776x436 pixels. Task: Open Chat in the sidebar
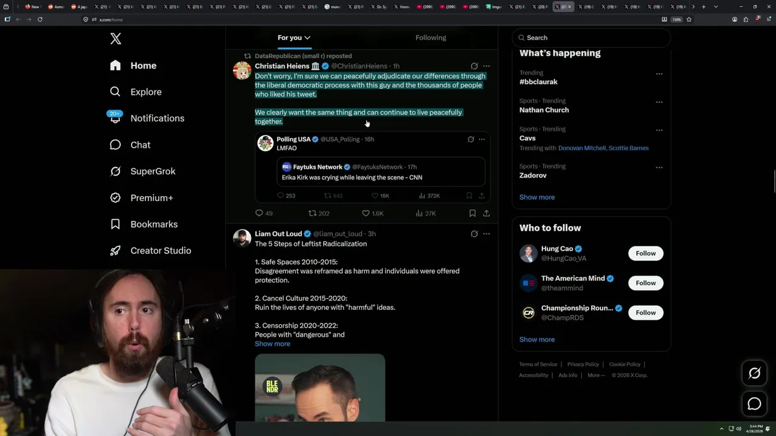tap(130, 145)
